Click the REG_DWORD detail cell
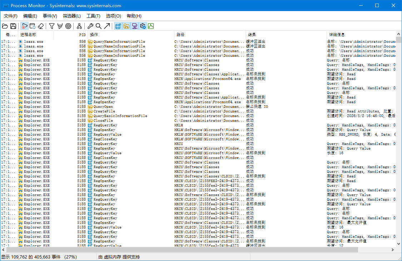Viewport: 402px width, 261px height. click(x=361, y=135)
